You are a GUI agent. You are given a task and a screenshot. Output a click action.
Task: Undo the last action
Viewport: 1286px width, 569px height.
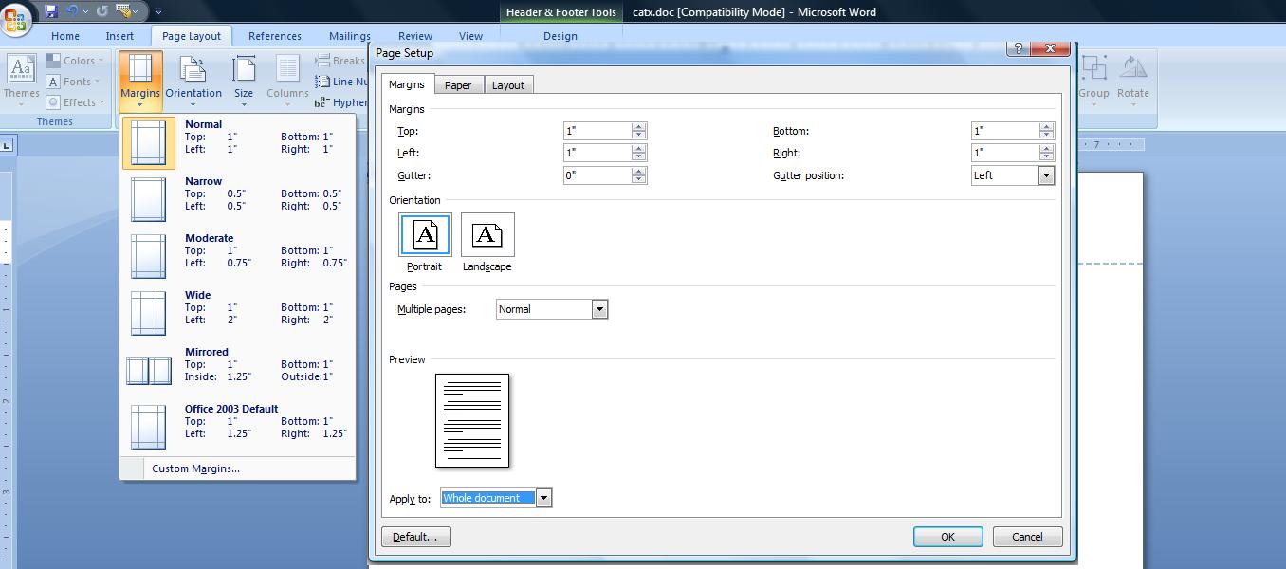click(x=72, y=11)
